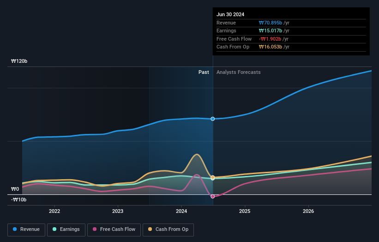The image size is (379, 242).
Task: Click the Cash From Op label in tooltip
Action: point(233,47)
